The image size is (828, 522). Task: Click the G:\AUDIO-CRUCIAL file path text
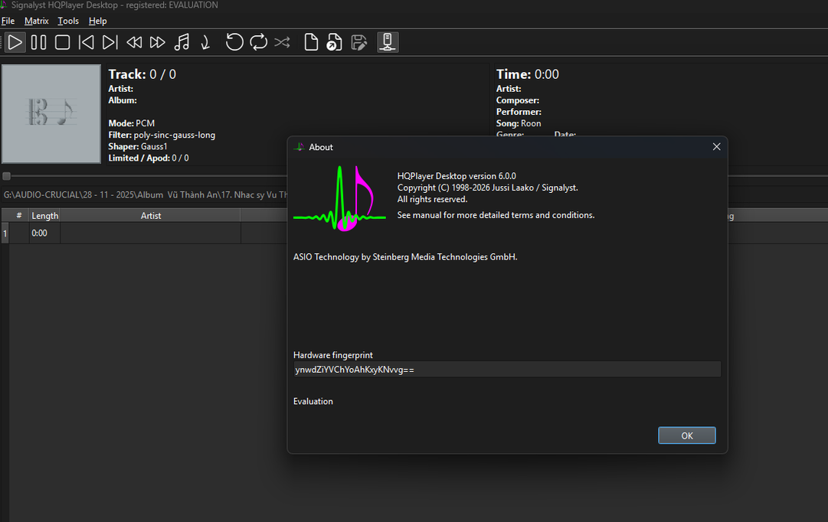coord(146,194)
